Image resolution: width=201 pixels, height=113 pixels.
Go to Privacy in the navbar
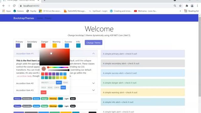click(48, 18)
